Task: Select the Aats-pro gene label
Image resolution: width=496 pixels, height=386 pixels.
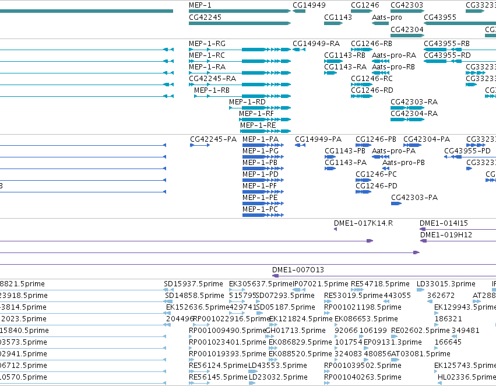Action: click(386, 17)
